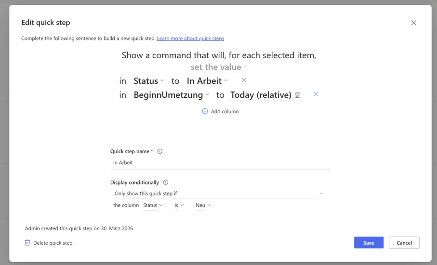
Task: Expand the 'set the value' action dropdown
Action: pyautogui.click(x=219, y=67)
